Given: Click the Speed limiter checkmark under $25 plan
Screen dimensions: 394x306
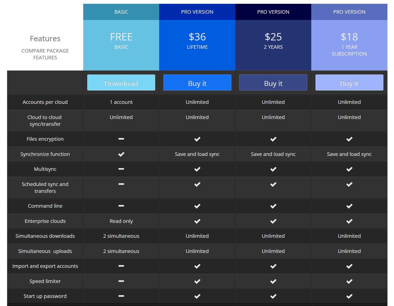Looking at the screenshot, I should [273, 281].
